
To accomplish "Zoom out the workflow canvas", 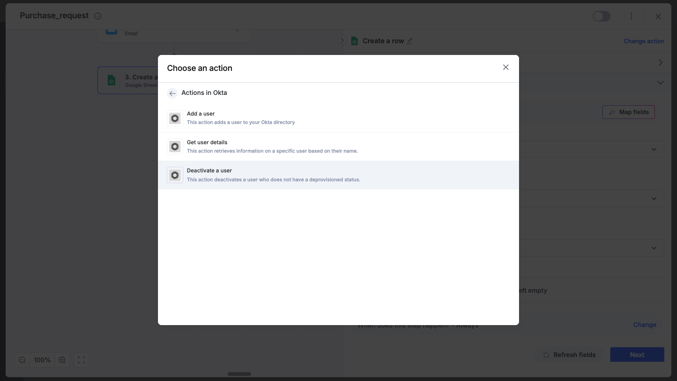I will pos(22,360).
